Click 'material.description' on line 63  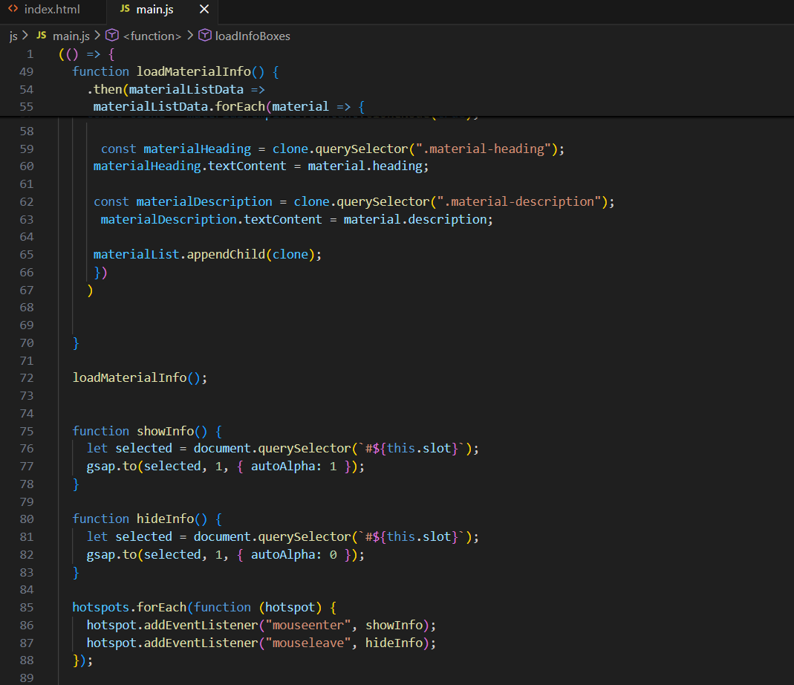click(x=415, y=219)
